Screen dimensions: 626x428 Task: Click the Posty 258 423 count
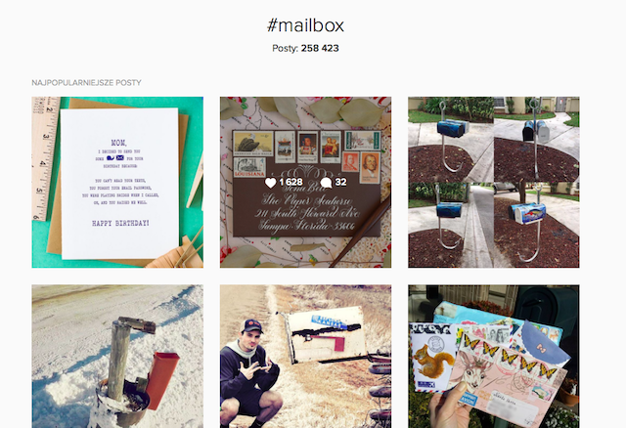click(x=305, y=48)
